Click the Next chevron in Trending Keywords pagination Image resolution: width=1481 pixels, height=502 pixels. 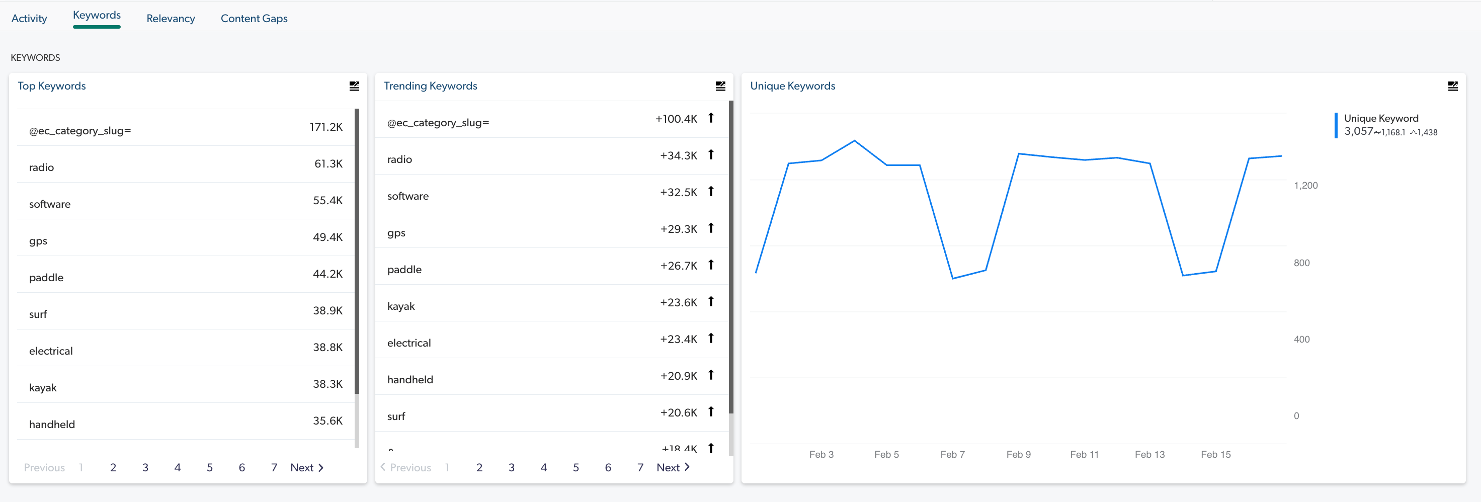pos(687,467)
